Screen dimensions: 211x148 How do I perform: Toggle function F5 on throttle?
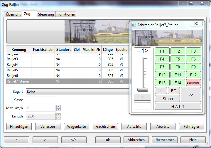pos(178,59)
